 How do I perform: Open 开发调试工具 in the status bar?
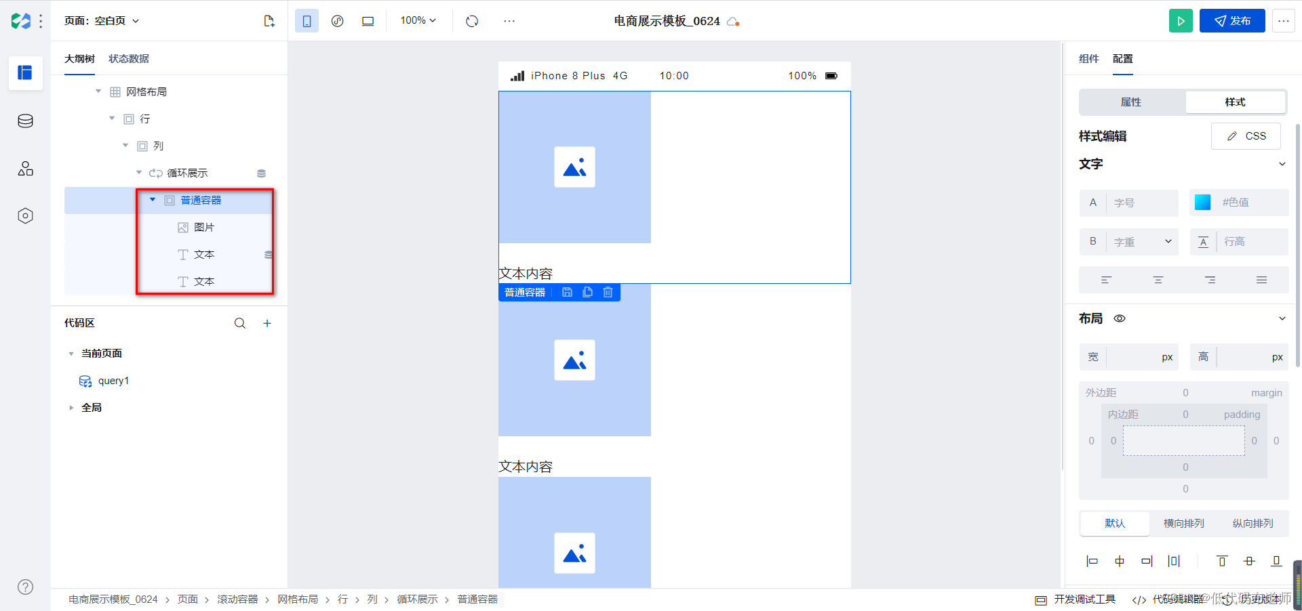pos(1075,599)
